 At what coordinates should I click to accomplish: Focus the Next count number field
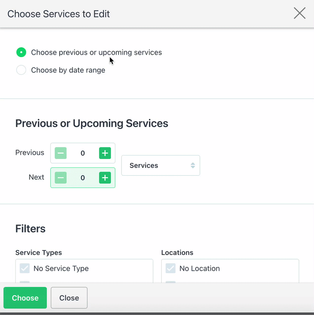point(83,178)
